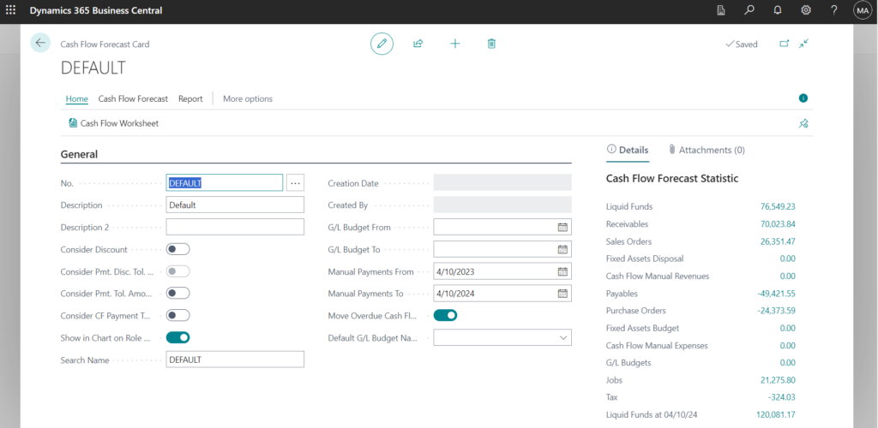Open settings gear in top bar
The height and width of the screenshot is (428, 878).
point(806,10)
